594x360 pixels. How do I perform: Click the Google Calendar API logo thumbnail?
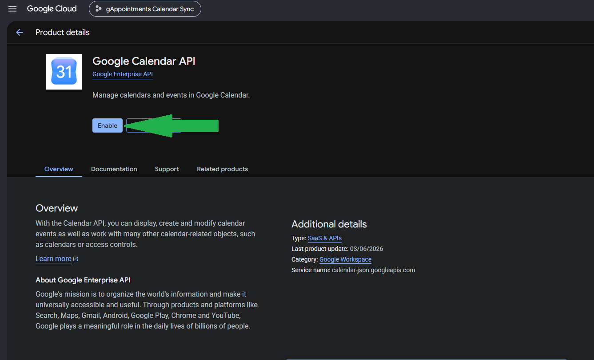click(64, 72)
